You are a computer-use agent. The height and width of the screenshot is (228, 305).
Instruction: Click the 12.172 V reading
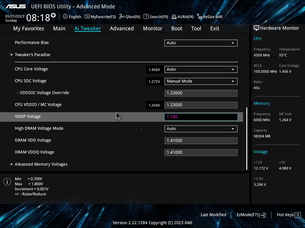click(261, 168)
